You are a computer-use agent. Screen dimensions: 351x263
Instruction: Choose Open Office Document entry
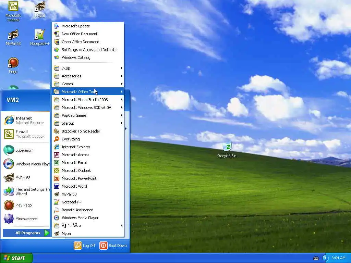88,42
